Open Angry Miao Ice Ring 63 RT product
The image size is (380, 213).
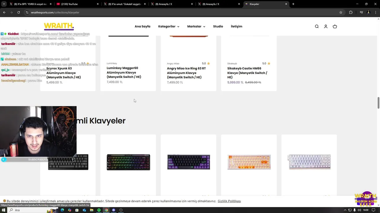pos(186,73)
